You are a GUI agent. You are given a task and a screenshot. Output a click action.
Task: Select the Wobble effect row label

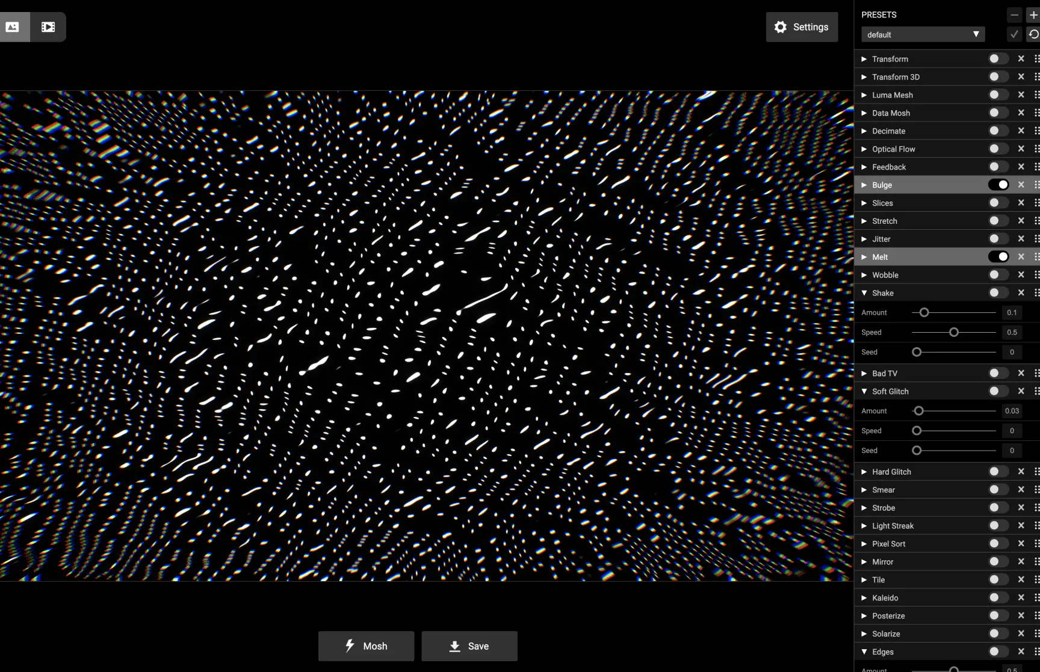(885, 276)
